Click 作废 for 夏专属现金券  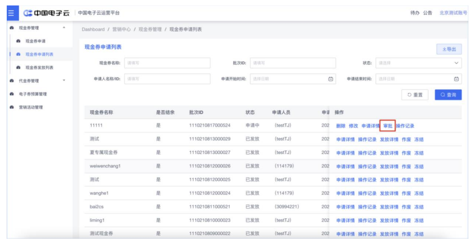pyautogui.click(x=406, y=153)
